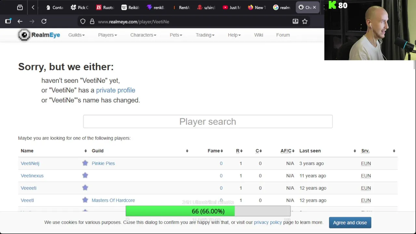Click the privacy policy link

pyautogui.click(x=268, y=222)
